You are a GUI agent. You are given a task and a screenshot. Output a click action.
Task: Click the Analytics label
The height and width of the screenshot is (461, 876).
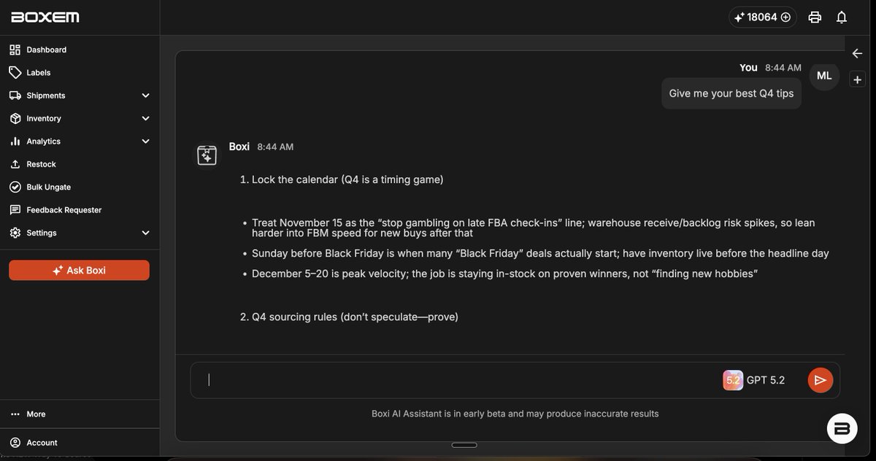click(x=43, y=141)
